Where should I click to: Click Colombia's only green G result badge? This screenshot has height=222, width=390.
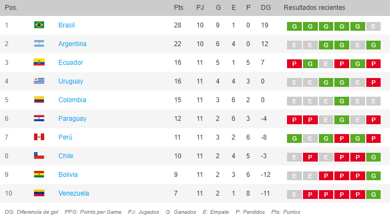click(342, 101)
